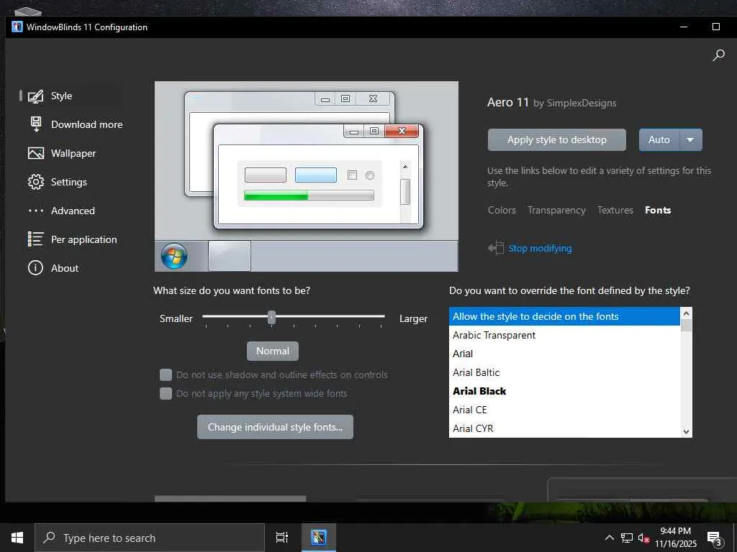Switch to the Textures tab
The height and width of the screenshot is (552, 737).
(x=615, y=211)
